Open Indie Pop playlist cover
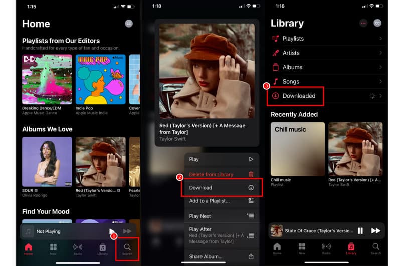401x266 pixels. click(101, 79)
